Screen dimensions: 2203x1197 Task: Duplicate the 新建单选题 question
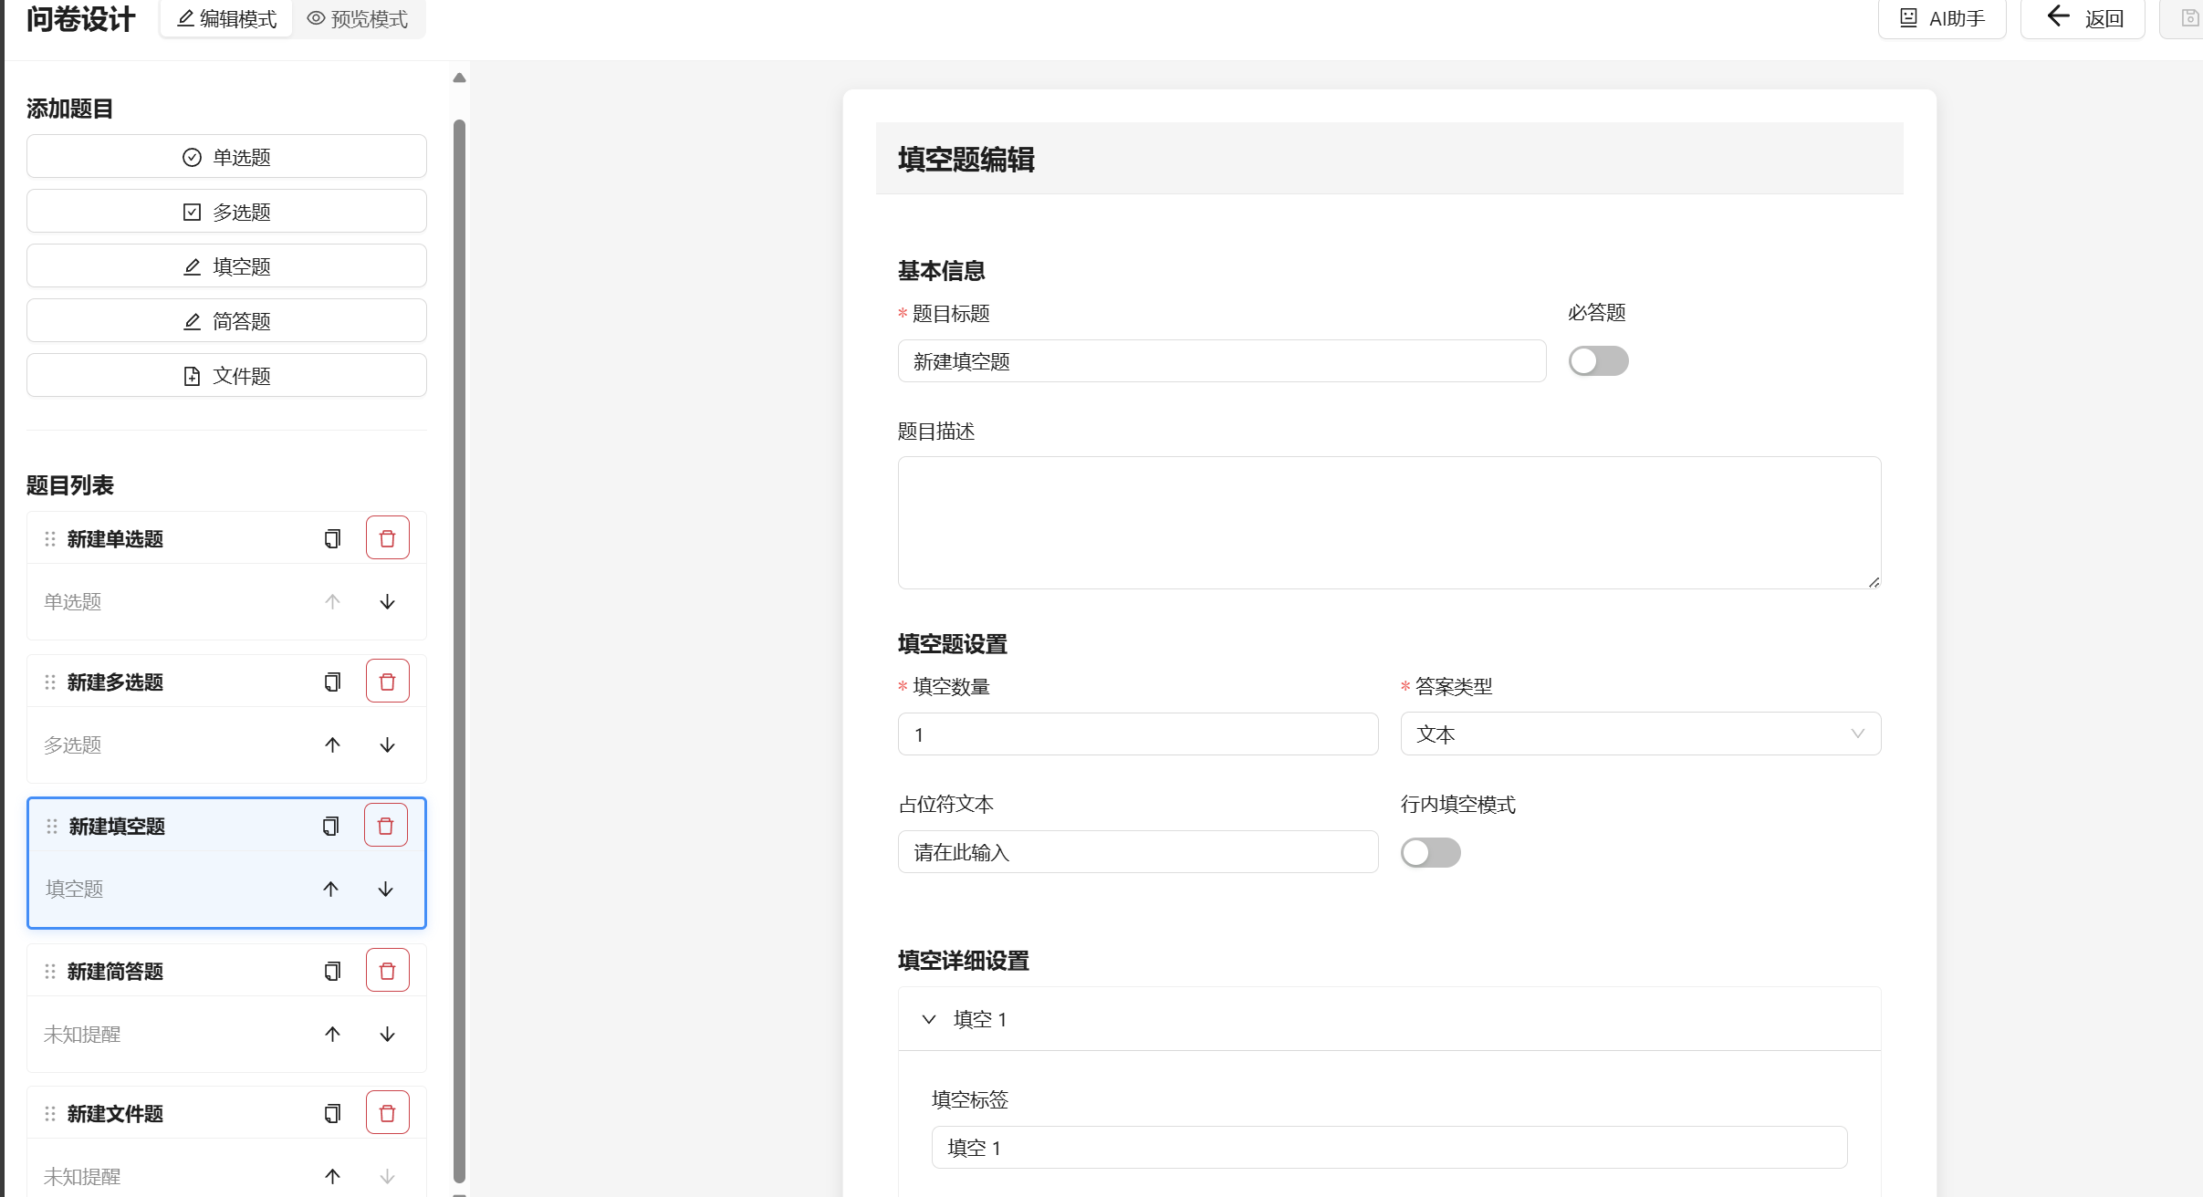click(x=331, y=537)
